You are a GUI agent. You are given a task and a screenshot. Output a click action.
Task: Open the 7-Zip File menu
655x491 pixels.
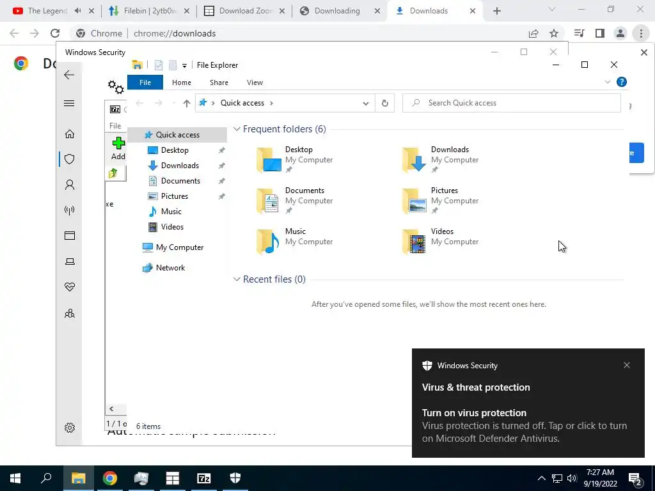(115, 126)
